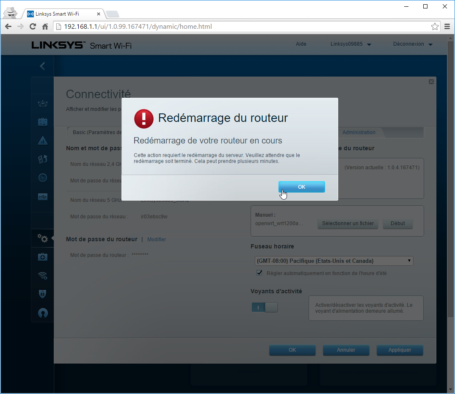The image size is (455, 394).
Task: Open External Storage USB icon
Action: coord(43,196)
